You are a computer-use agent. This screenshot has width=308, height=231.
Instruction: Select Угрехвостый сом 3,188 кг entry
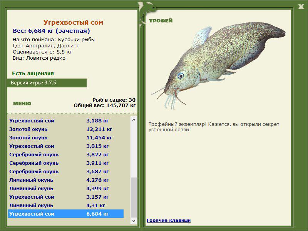[66, 121]
